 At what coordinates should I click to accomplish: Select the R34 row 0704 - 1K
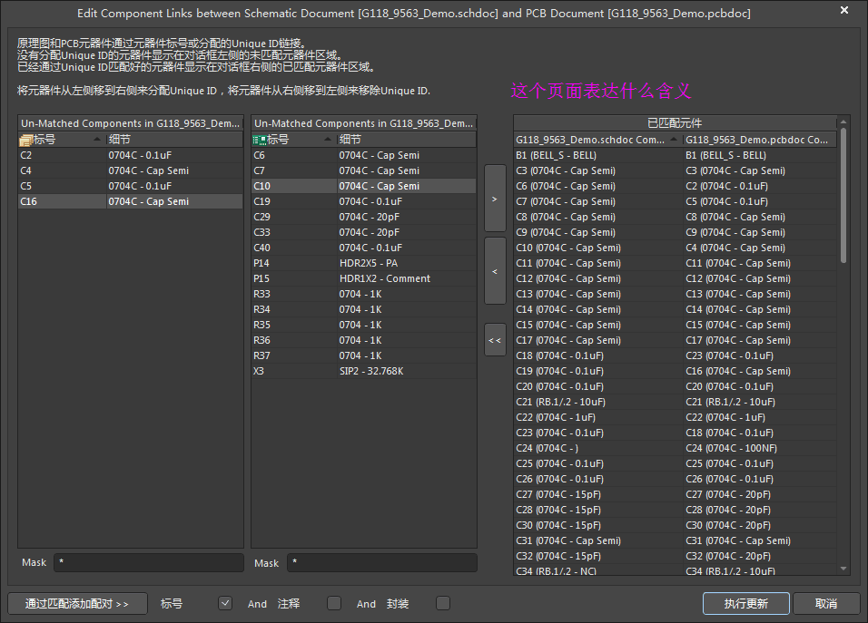pos(364,310)
